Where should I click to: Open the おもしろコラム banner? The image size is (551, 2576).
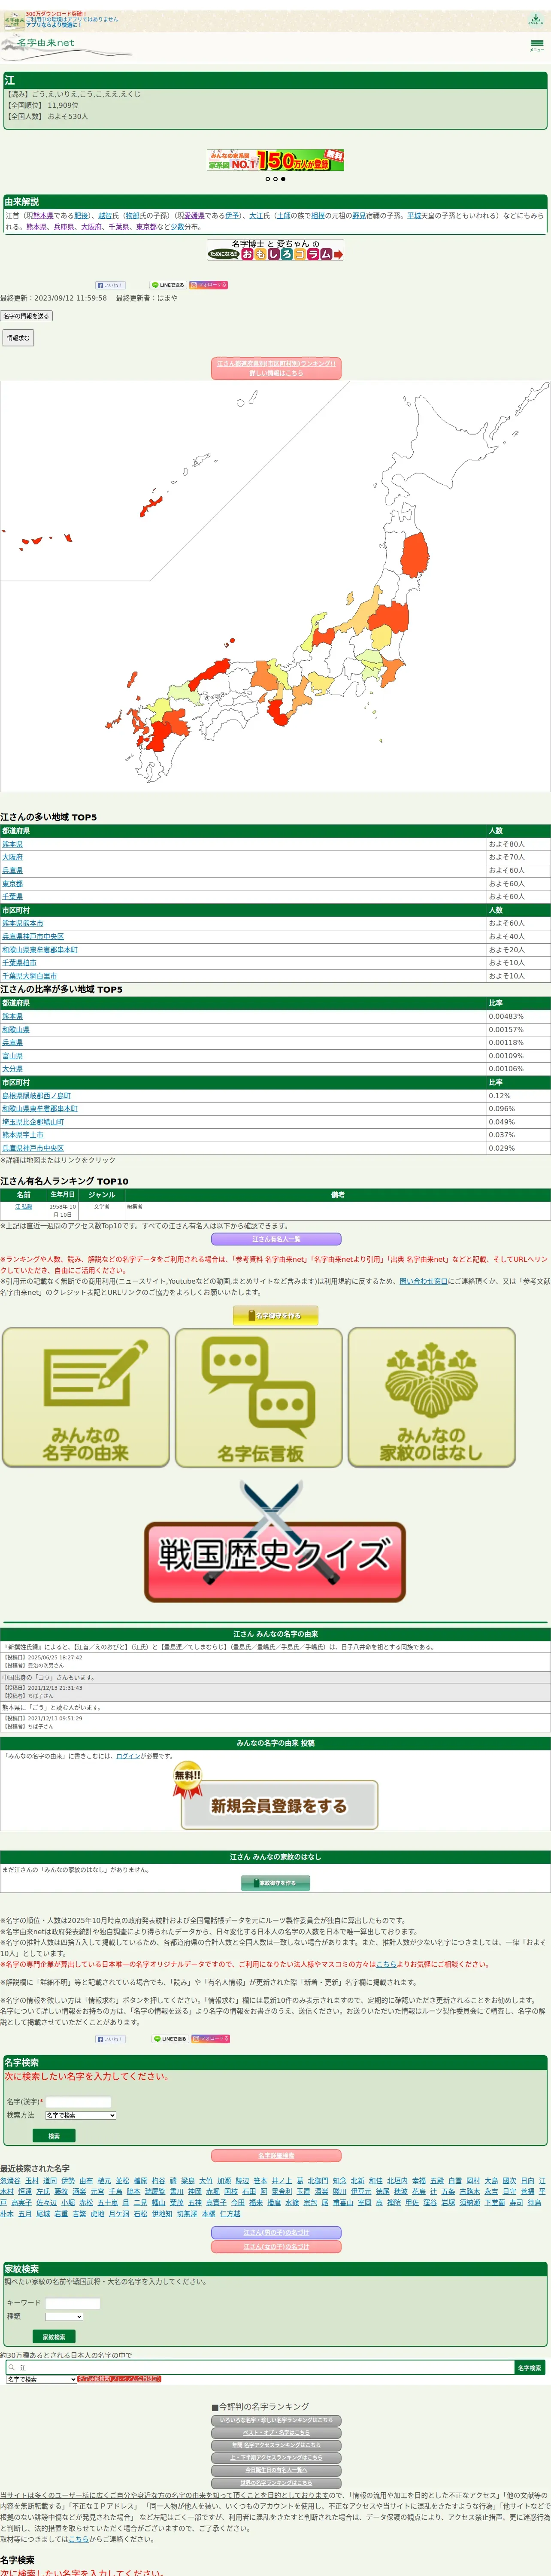[x=275, y=250]
